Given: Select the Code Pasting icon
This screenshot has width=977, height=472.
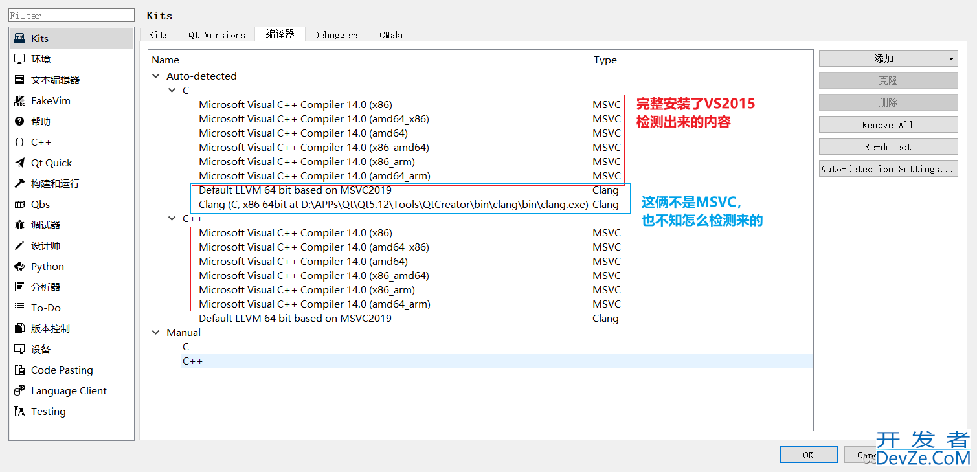Looking at the screenshot, I should [19, 370].
